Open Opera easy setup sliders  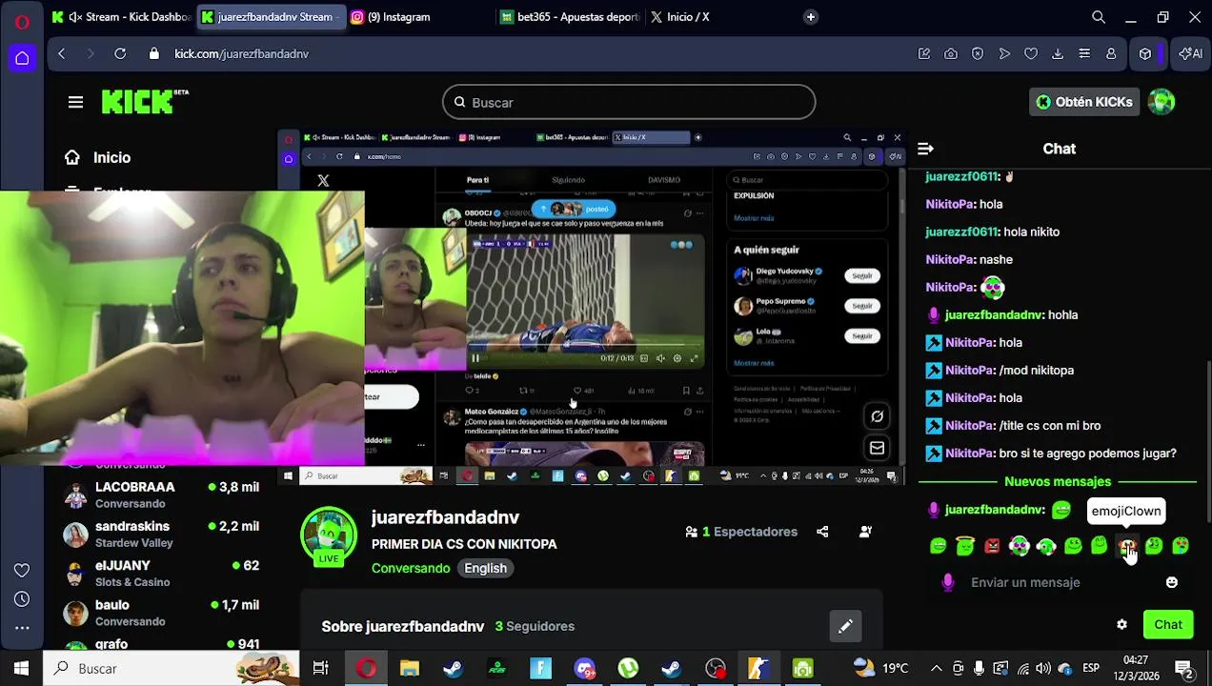(x=1084, y=54)
